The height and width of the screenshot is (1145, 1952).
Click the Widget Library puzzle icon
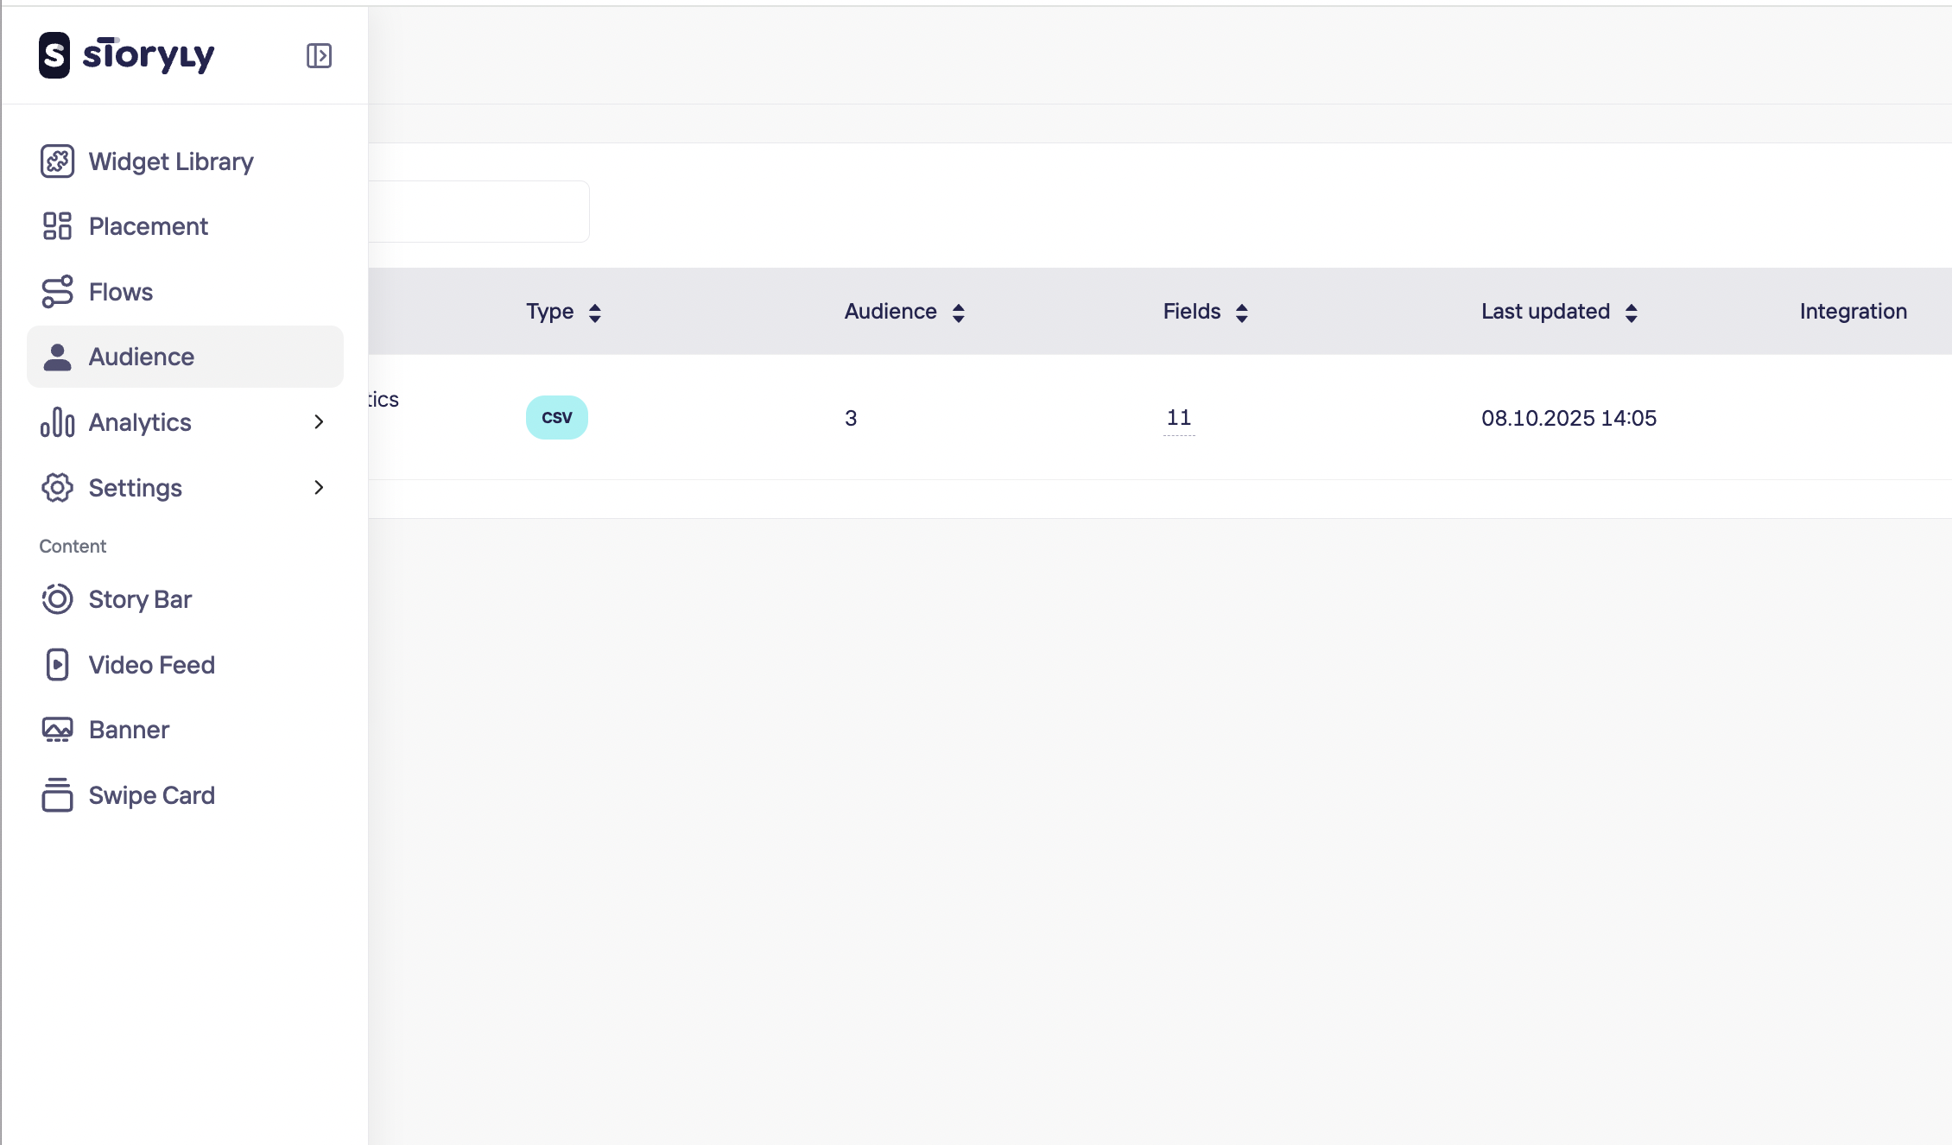tap(57, 161)
